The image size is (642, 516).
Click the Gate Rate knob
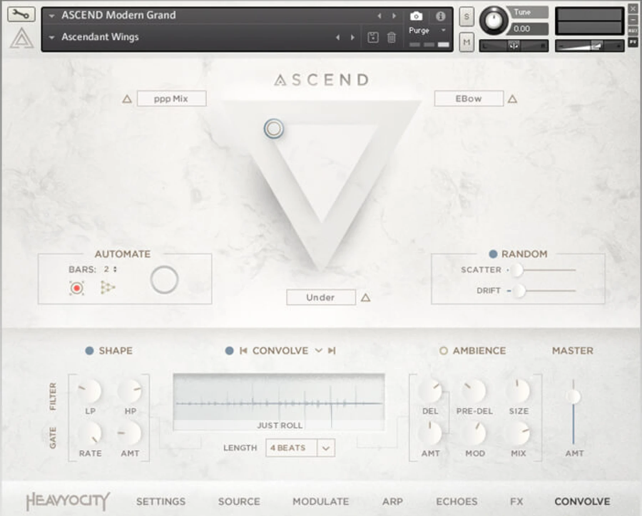pyautogui.click(x=90, y=433)
